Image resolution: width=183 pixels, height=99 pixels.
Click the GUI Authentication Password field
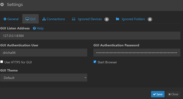[137, 53]
